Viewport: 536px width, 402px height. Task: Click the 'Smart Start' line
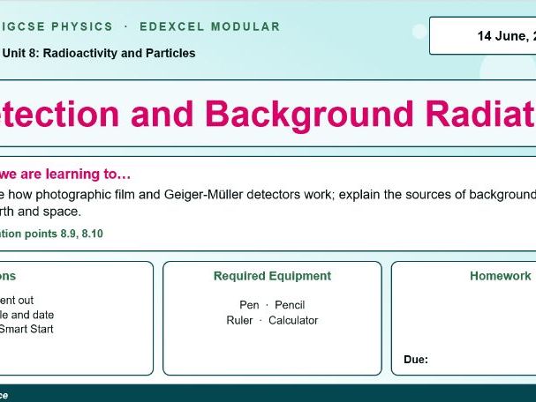(x=26, y=329)
